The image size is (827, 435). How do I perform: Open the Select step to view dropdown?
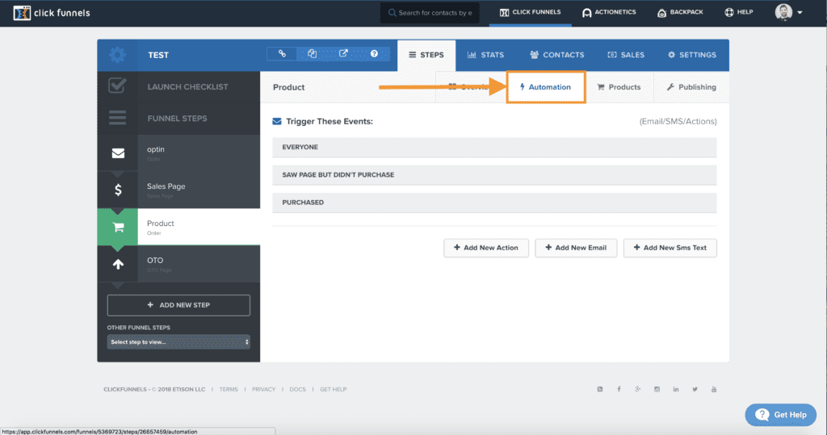[x=178, y=341]
